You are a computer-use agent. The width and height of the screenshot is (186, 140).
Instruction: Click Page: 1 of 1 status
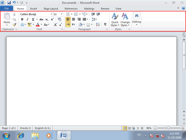tap(9, 128)
